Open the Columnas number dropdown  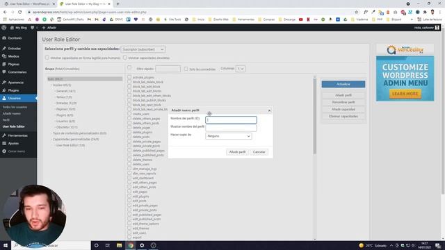pos(241,69)
